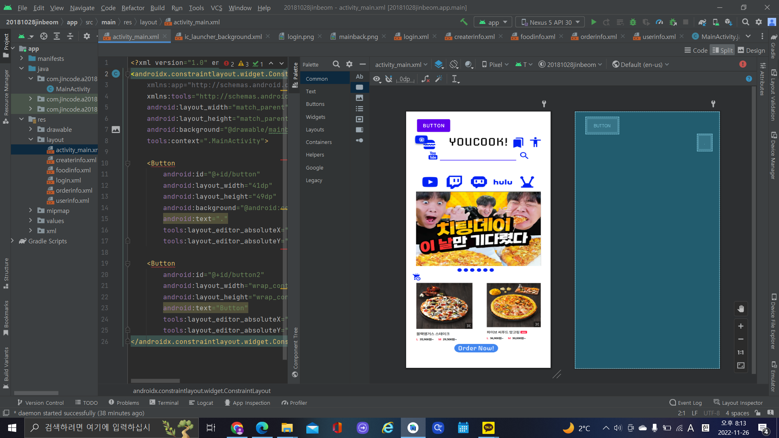This screenshot has height=438, width=779.
Task: Click the Make Project hammer icon
Action: 464,22
